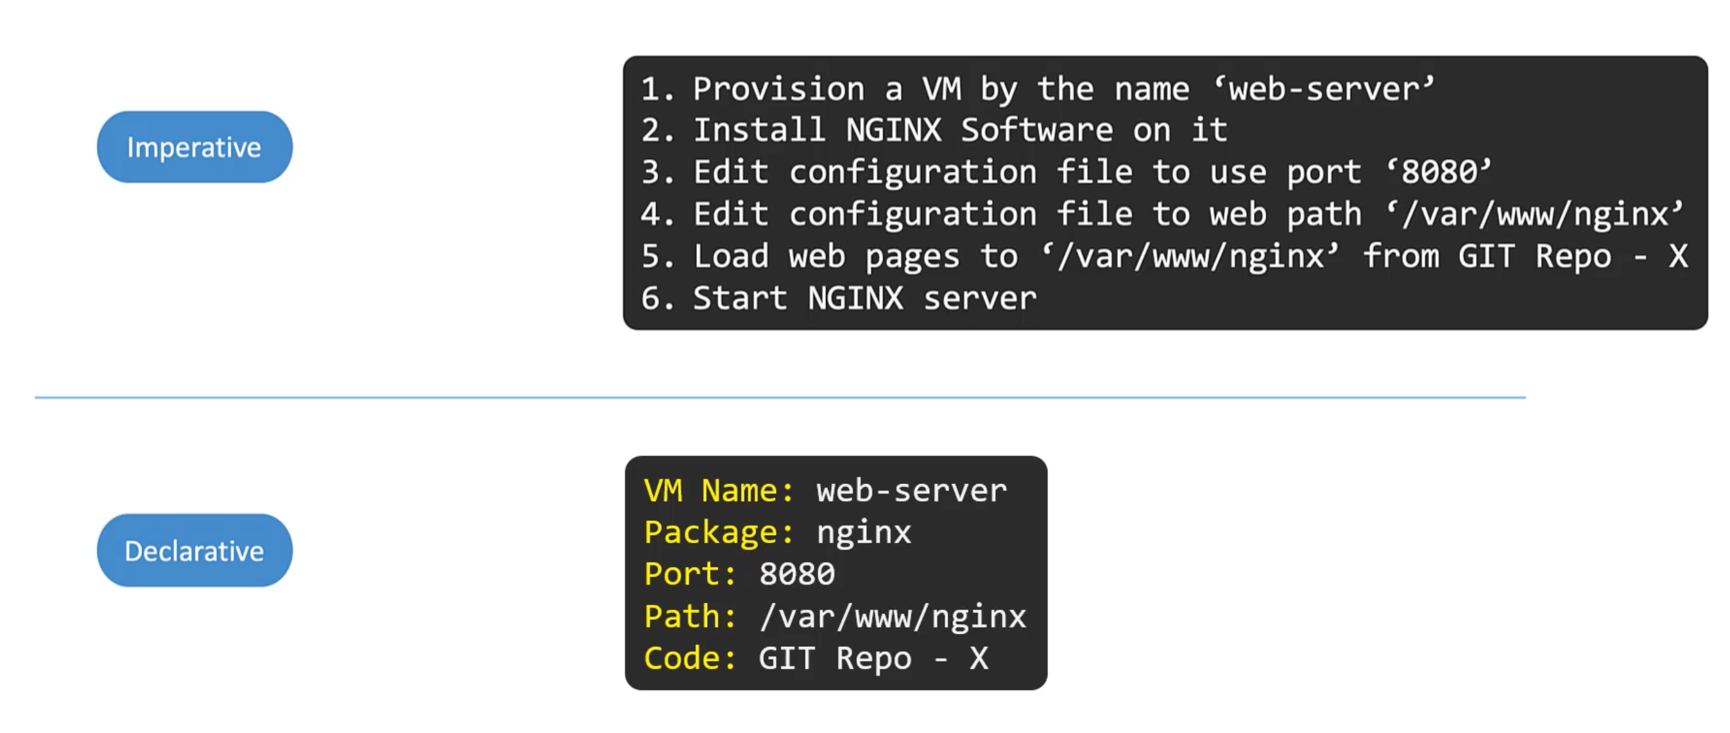Click the blue Declarative pill button
Screen dimensions: 1730x733
(195, 551)
